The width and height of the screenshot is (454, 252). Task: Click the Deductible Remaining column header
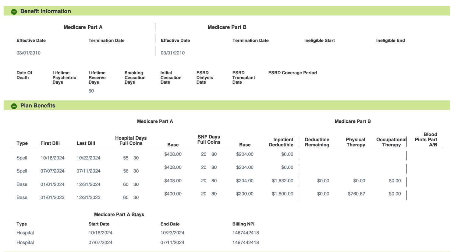[317, 142]
